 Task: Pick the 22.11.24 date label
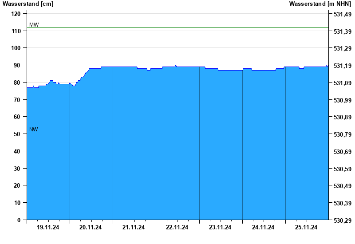coord(177,227)
